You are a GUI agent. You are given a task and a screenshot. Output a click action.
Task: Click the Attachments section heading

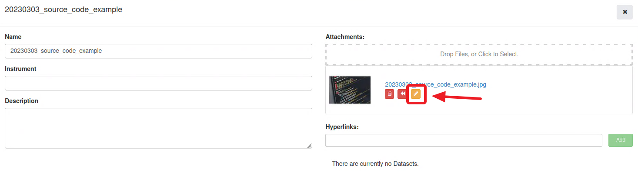click(x=345, y=37)
